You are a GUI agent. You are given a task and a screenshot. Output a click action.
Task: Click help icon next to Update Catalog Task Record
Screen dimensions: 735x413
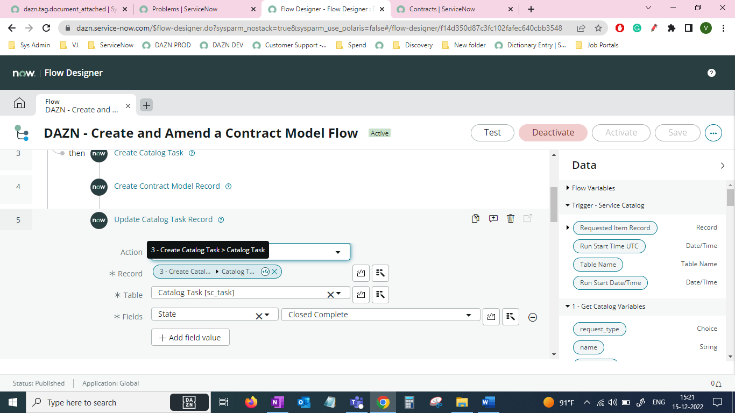[x=221, y=219]
